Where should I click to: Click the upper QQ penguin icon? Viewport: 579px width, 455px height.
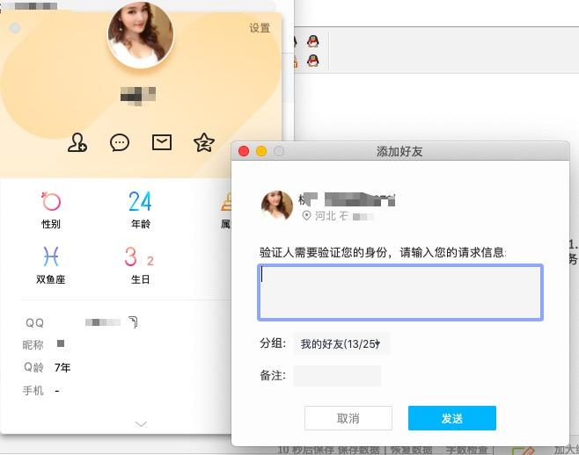click(312, 40)
